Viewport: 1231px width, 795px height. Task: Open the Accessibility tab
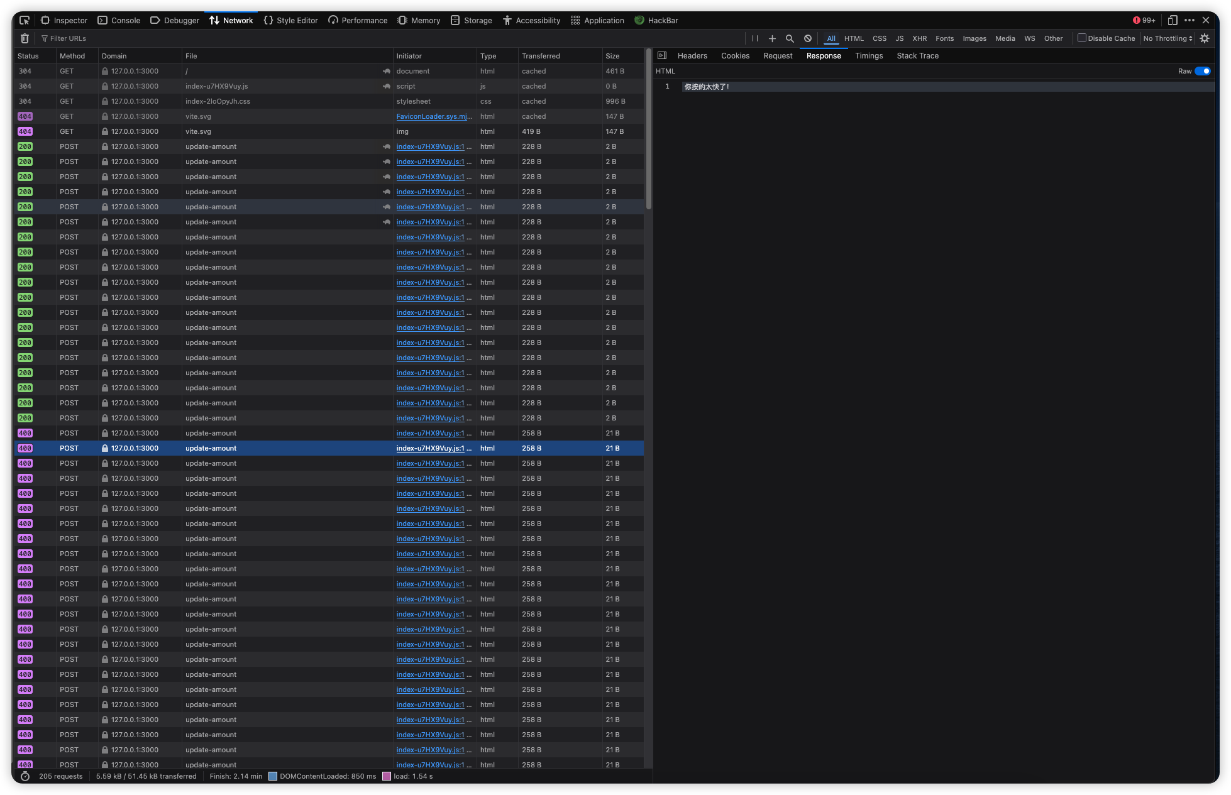pyautogui.click(x=531, y=20)
